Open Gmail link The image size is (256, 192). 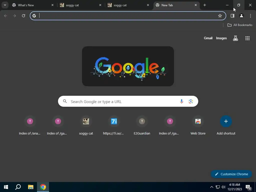point(208,38)
